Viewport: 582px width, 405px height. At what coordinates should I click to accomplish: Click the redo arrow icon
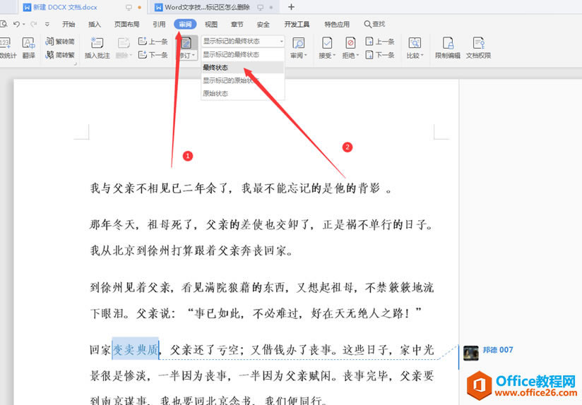pos(33,24)
